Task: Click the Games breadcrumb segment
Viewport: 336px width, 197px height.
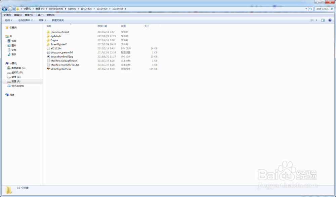Action: (x=72, y=9)
